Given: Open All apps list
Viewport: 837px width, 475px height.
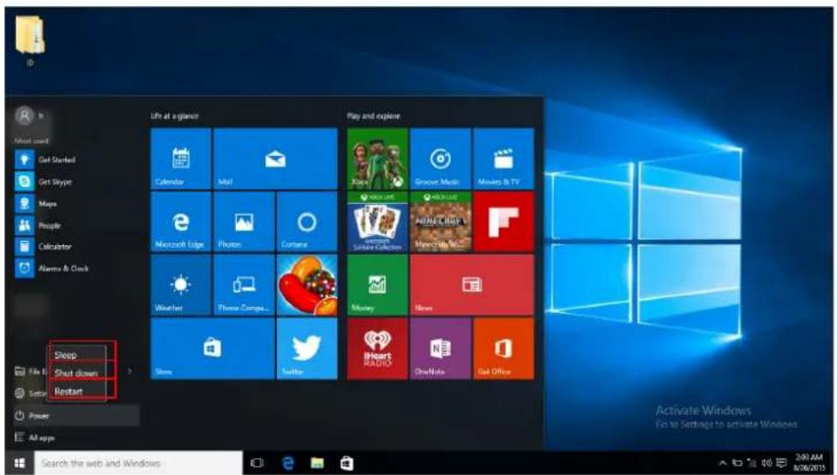Looking at the screenshot, I should [x=77, y=437].
